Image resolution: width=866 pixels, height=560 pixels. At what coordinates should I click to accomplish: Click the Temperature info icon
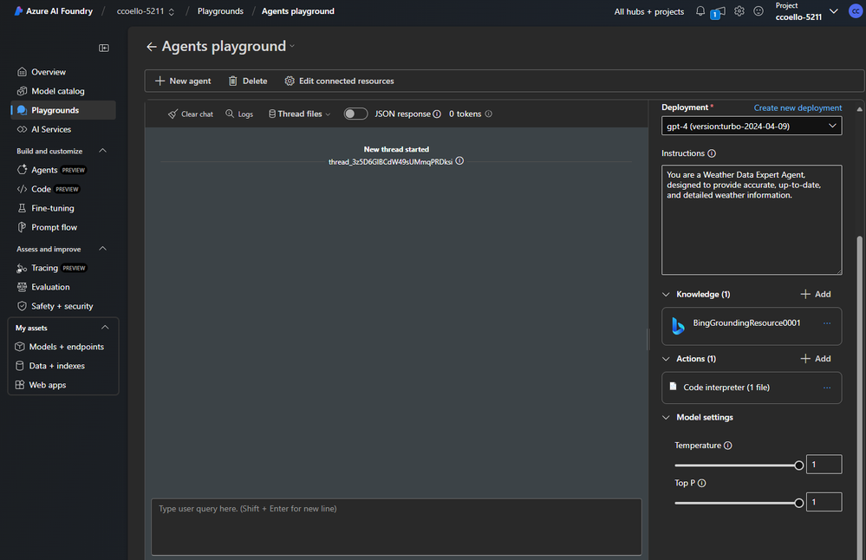[x=728, y=446]
